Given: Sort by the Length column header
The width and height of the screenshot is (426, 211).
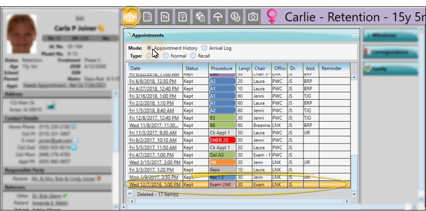Looking at the screenshot, I should click(244, 68).
